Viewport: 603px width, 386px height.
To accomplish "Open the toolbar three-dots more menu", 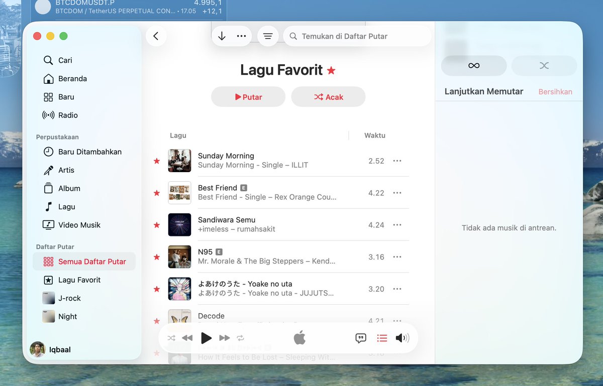I will point(241,36).
